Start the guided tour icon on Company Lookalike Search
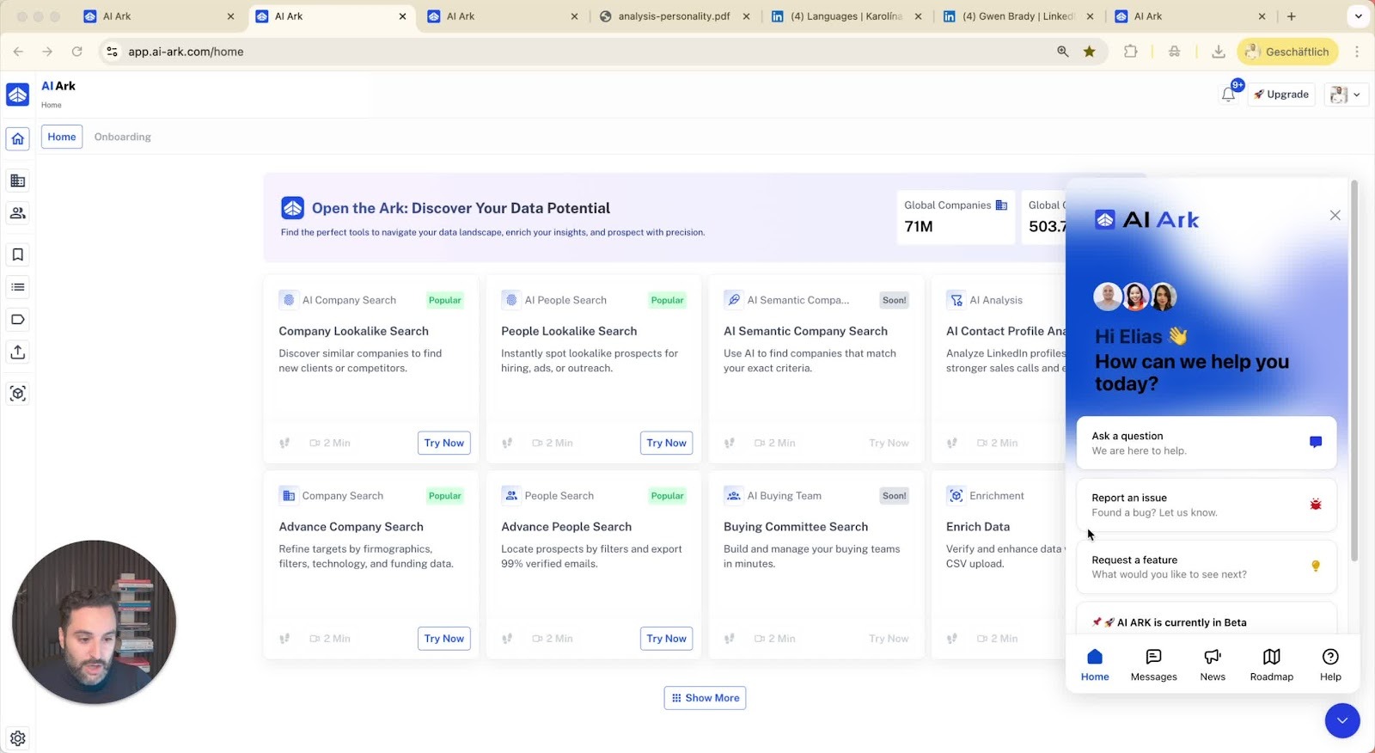The height and width of the screenshot is (753, 1375). click(x=284, y=443)
